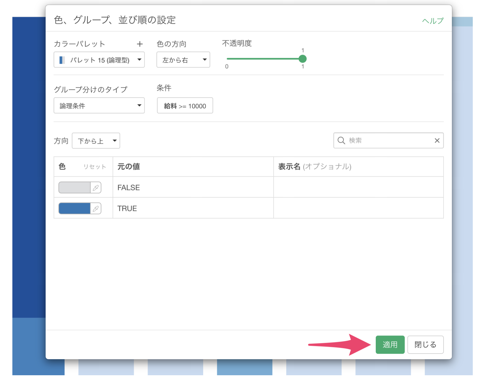Image resolution: width=501 pixels, height=379 pixels.
Task: Click the eyedropper icon for TRUE row
Action: (x=96, y=209)
